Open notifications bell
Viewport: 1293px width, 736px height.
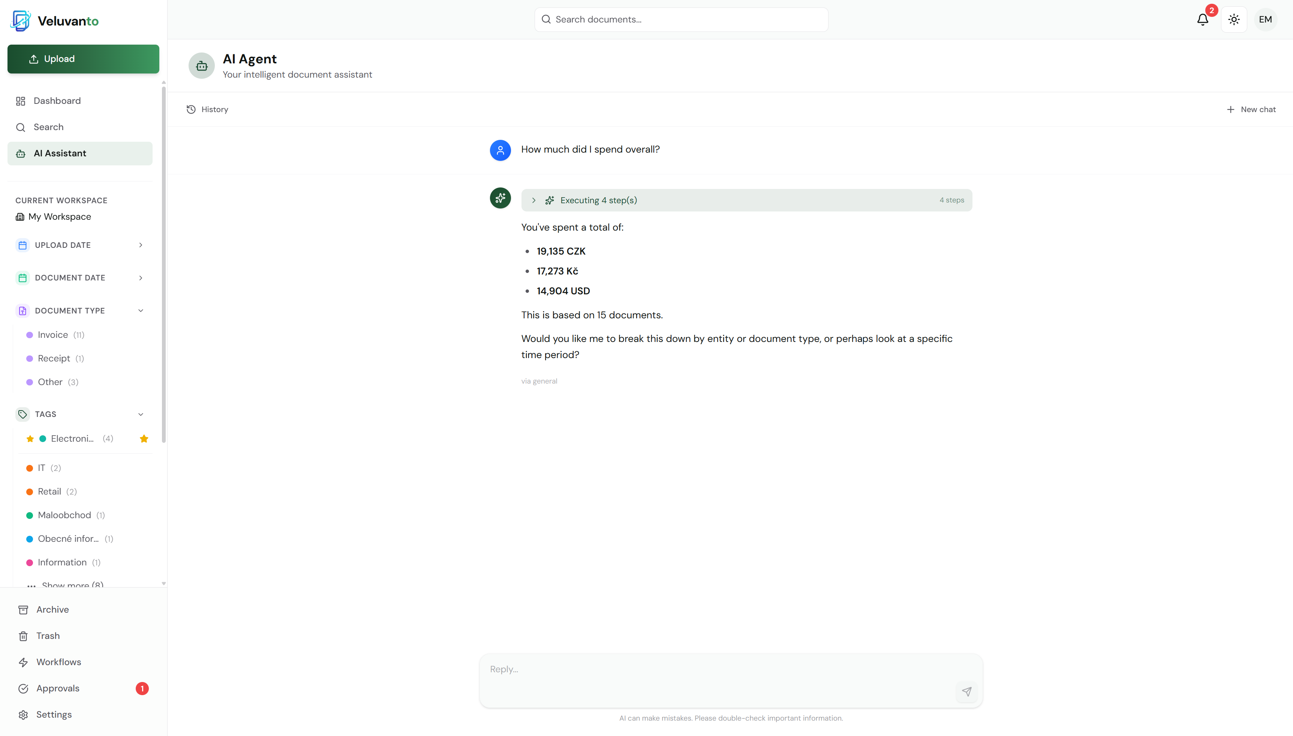(x=1203, y=20)
